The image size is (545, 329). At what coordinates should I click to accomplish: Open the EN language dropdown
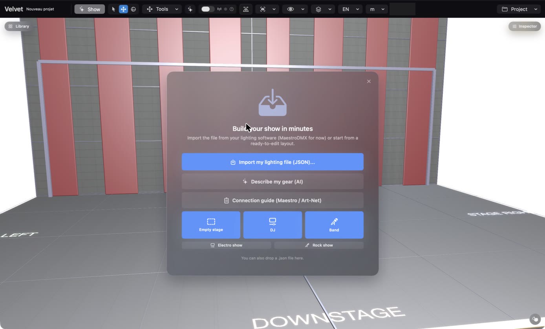[x=350, y=9]
